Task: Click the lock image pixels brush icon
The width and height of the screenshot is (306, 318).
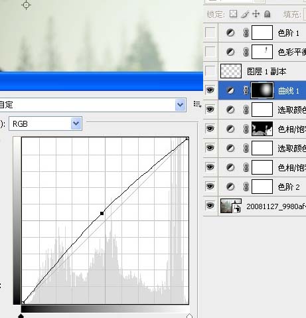Action: [x=245, y=14]
